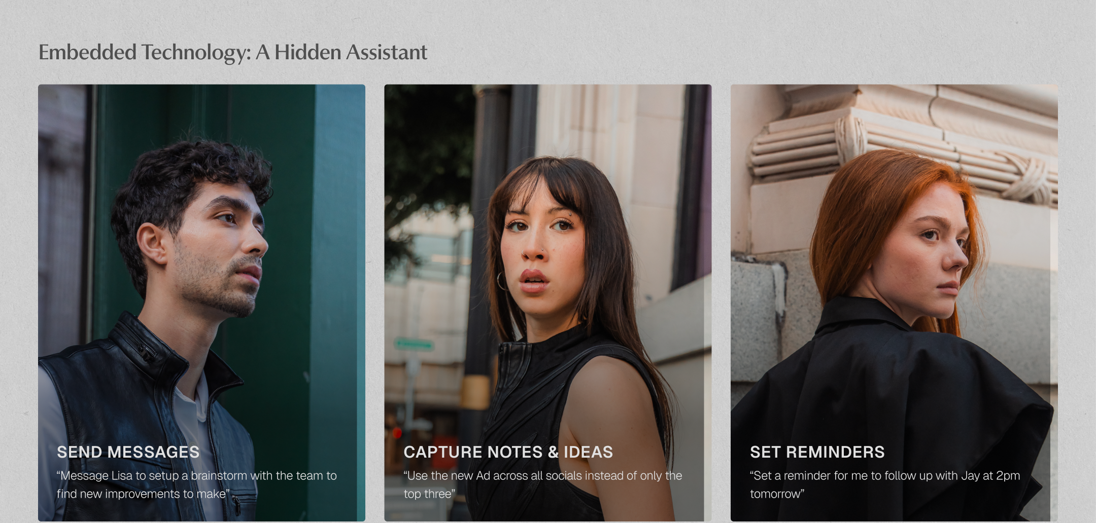This screenshot has width=1096, height=523.
Task: Click the Message Lisa brainstorm quote
Action: pos(196,484)
